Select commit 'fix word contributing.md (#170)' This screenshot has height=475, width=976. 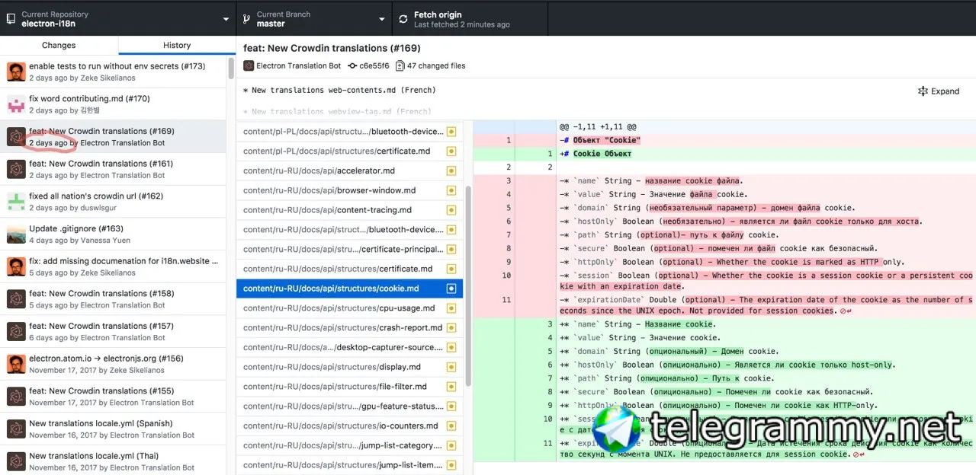pos(113,104)
